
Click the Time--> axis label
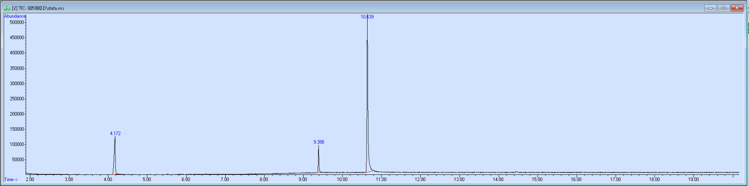[11, 179]
